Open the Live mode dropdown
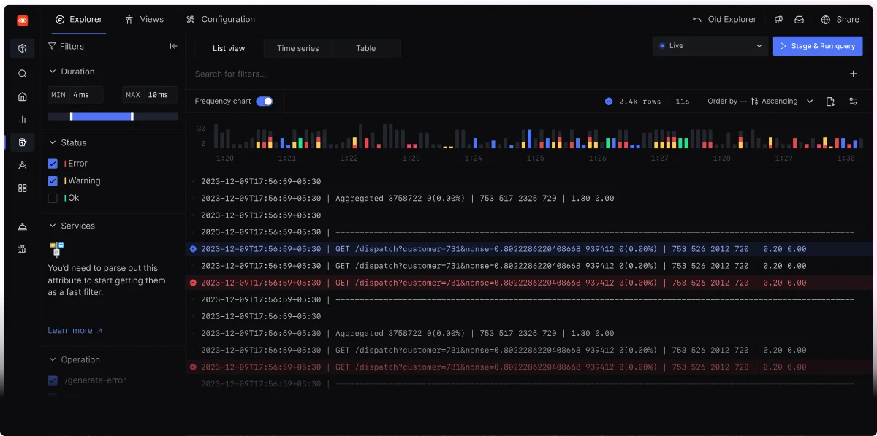Image resolution: width=877 pixels, height=436 pixels. coord(709,45)
